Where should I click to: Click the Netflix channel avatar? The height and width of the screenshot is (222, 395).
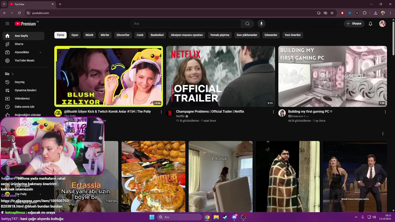(x=170, y=113)
